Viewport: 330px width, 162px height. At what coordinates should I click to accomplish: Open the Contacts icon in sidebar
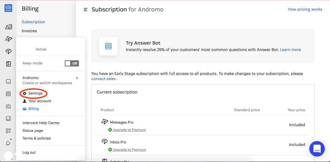point(9,27)
